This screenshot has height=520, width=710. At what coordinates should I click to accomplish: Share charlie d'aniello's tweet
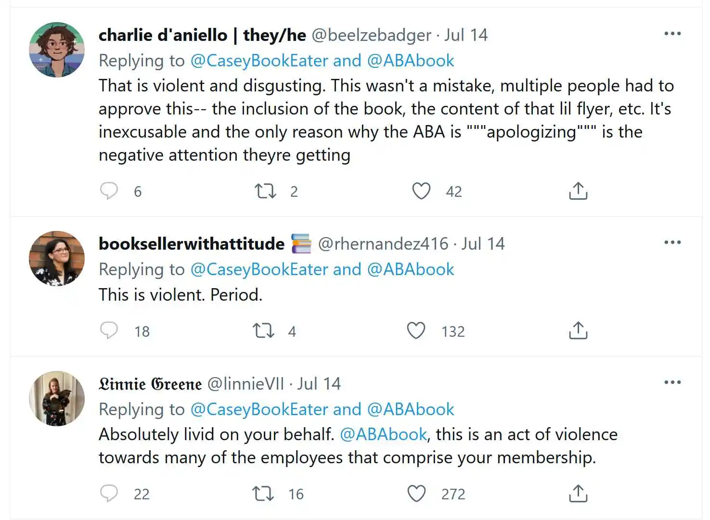[578, 191]
